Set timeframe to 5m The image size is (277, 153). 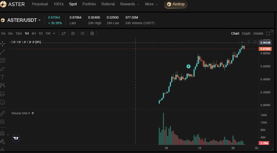[x=11, y=33]
